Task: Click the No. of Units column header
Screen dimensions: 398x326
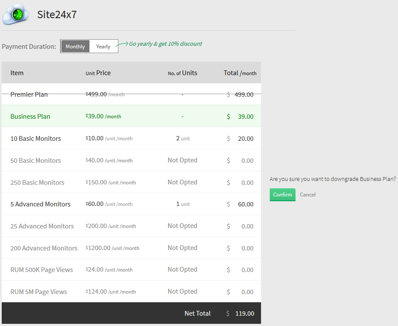Action: point(182,73)
